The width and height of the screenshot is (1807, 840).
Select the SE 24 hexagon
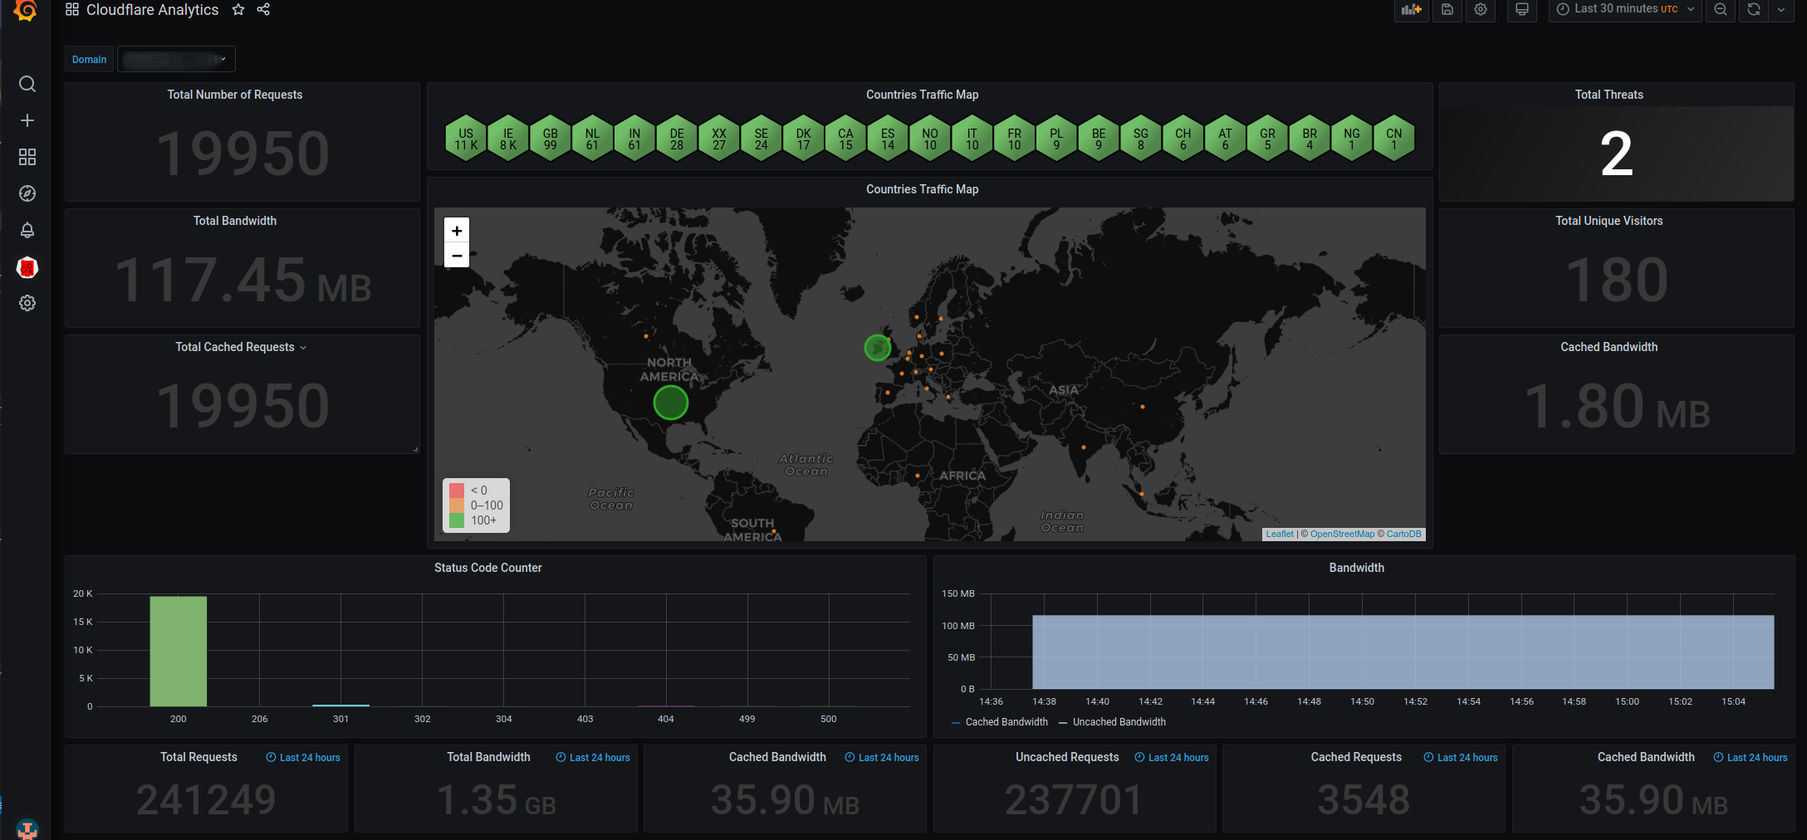click(761, 138)
